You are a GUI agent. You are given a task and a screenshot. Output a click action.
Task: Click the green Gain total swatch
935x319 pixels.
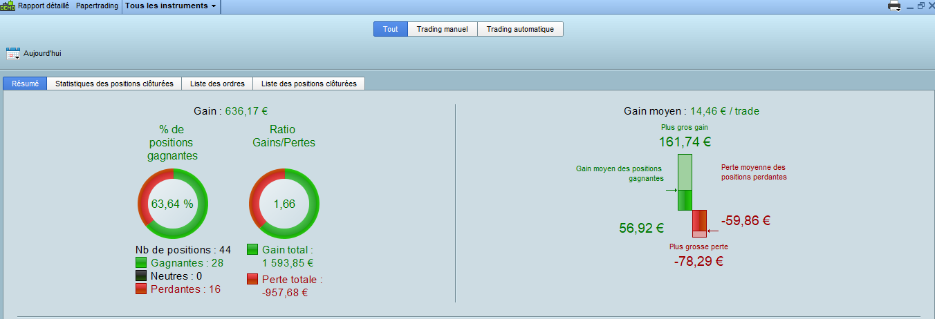pos(252,249)
